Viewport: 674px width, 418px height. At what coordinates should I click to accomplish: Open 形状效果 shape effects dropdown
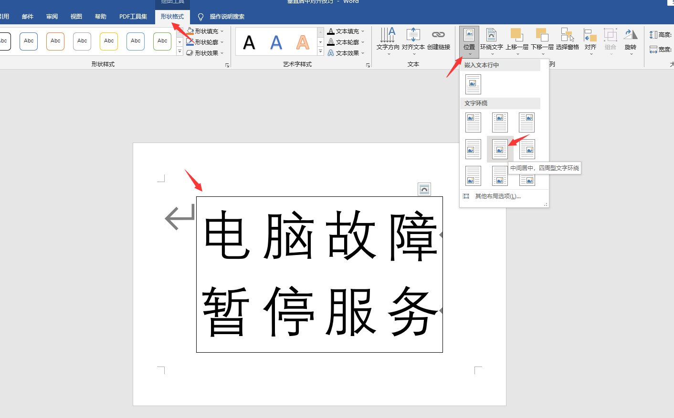(205, 53)
